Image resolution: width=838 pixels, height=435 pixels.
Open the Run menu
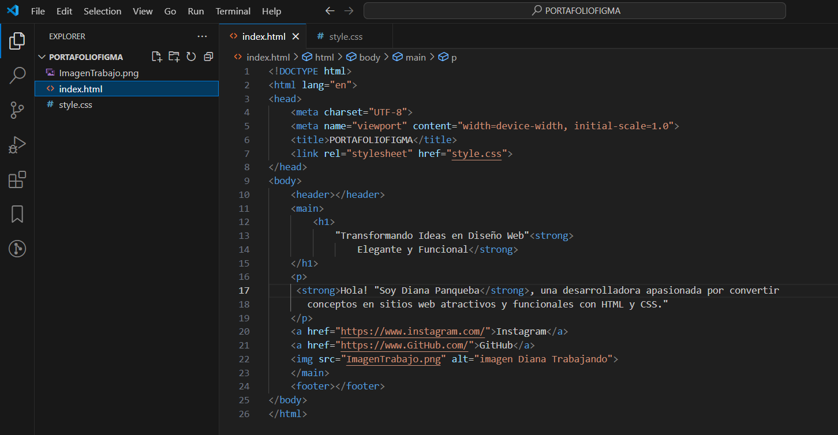coord(196,11)
